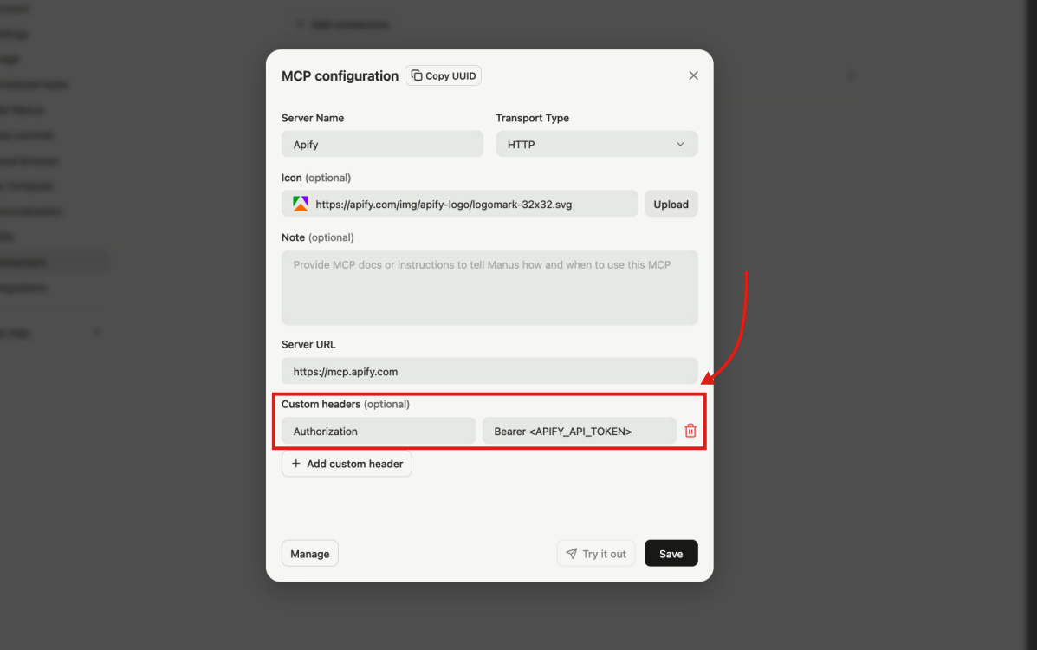
Task: Click the Server URL field showing mcp.apify.com
Action: [489, 371]
